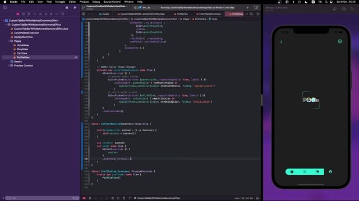Open the Report navigator icon

click(x=62, y=14)
